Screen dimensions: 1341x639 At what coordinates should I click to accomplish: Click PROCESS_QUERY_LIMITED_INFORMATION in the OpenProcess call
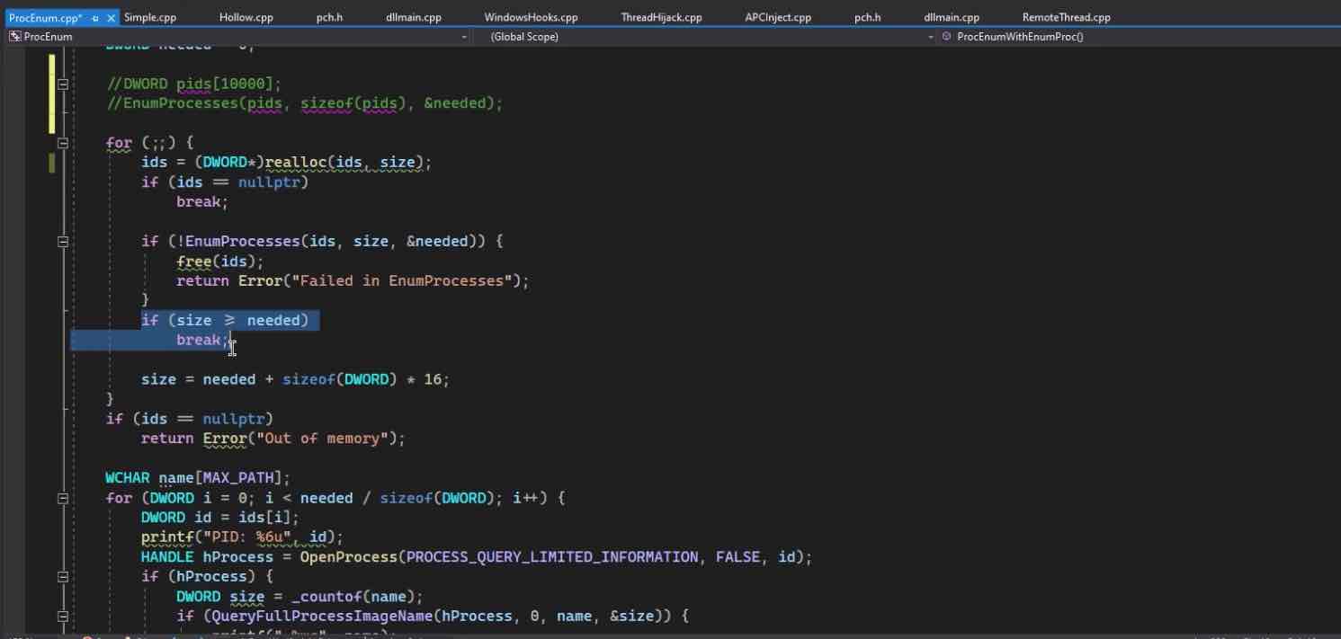tap(552, 557)
